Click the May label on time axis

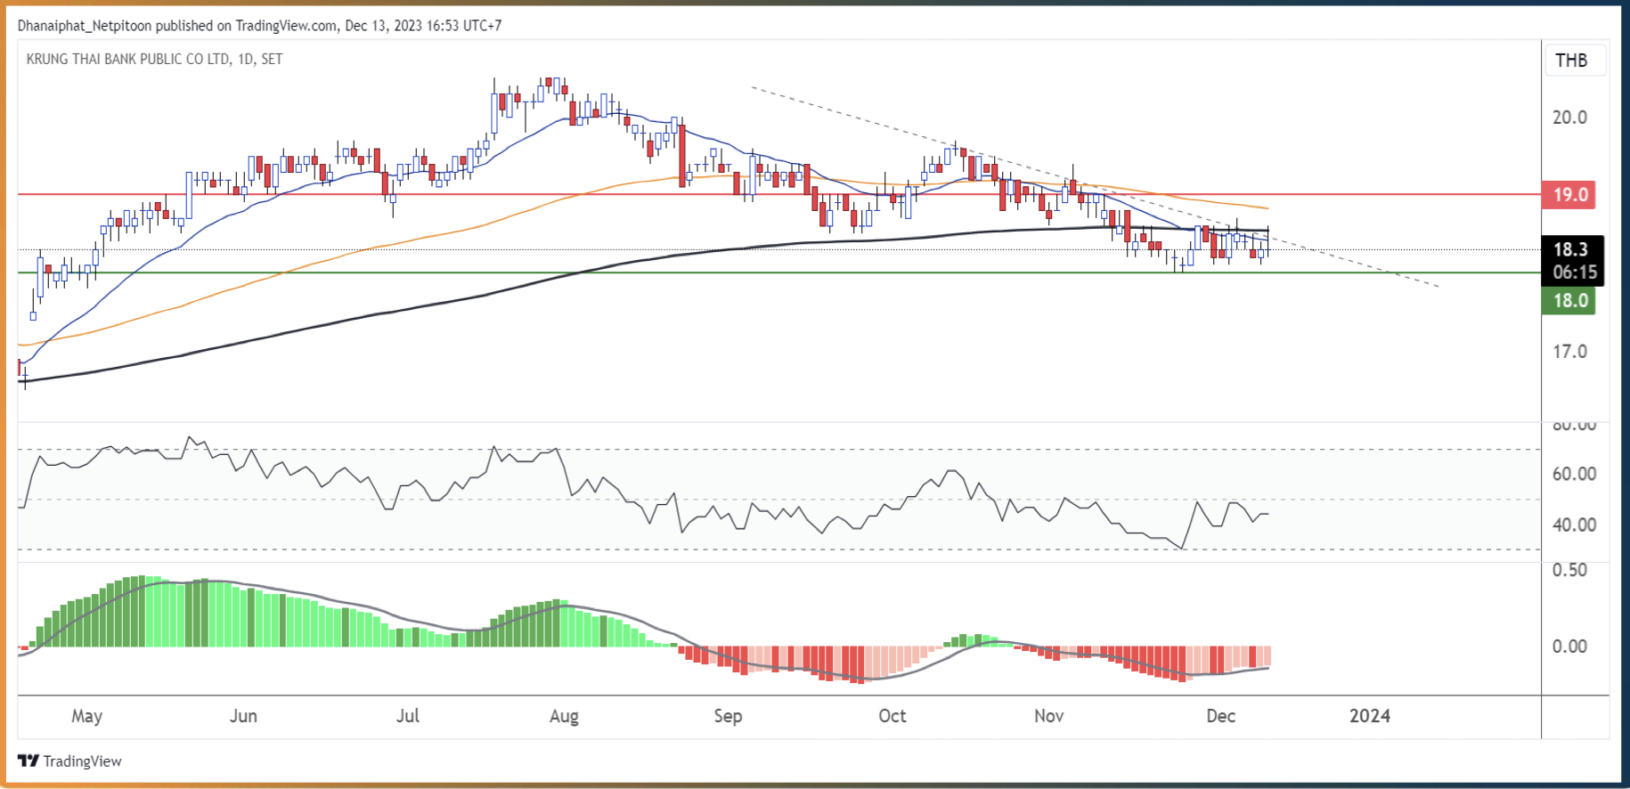pos(86,716)
